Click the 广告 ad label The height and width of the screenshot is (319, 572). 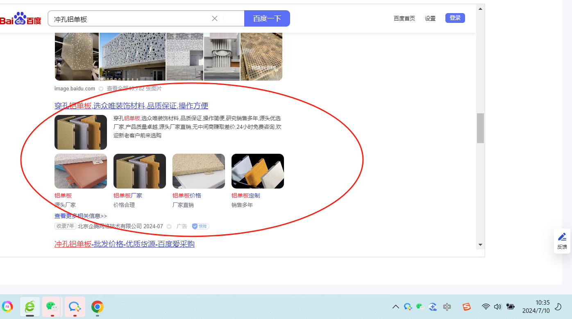click(x=182, y=226)
